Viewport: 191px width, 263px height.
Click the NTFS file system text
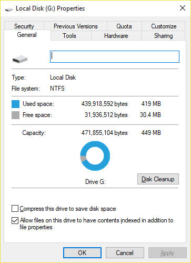click(x=57, y=89)
